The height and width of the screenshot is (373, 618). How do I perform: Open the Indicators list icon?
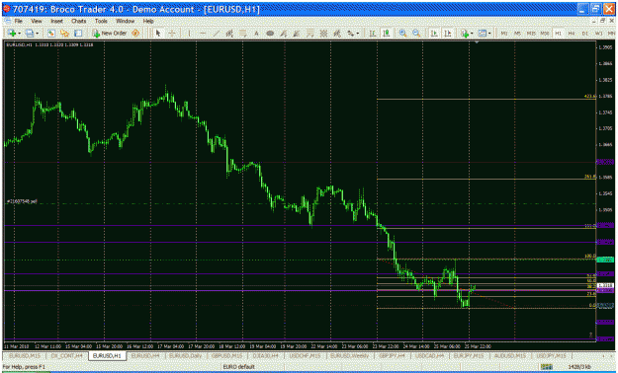(x=465, y=34)
